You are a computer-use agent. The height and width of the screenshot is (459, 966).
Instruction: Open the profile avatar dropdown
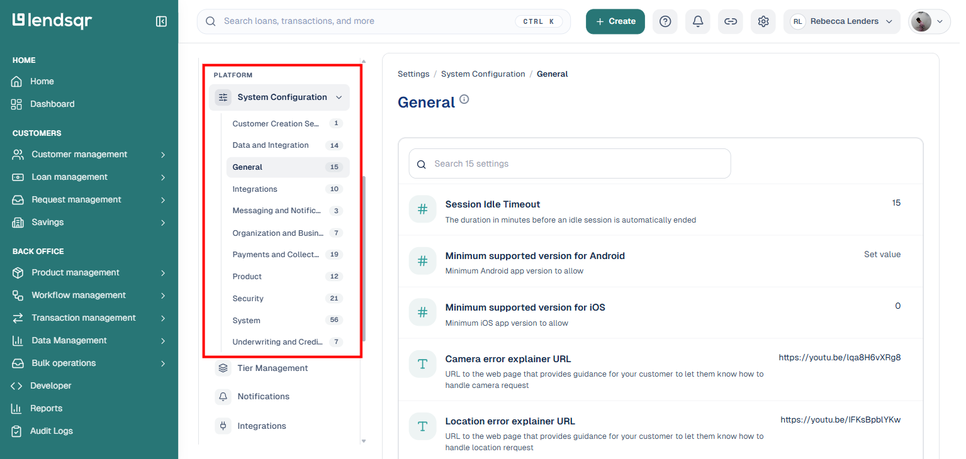coord(929,21)
